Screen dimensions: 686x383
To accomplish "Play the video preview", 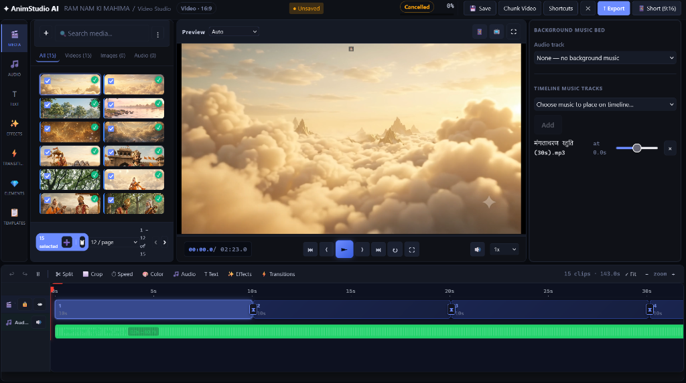I will (x=344, y=249).
